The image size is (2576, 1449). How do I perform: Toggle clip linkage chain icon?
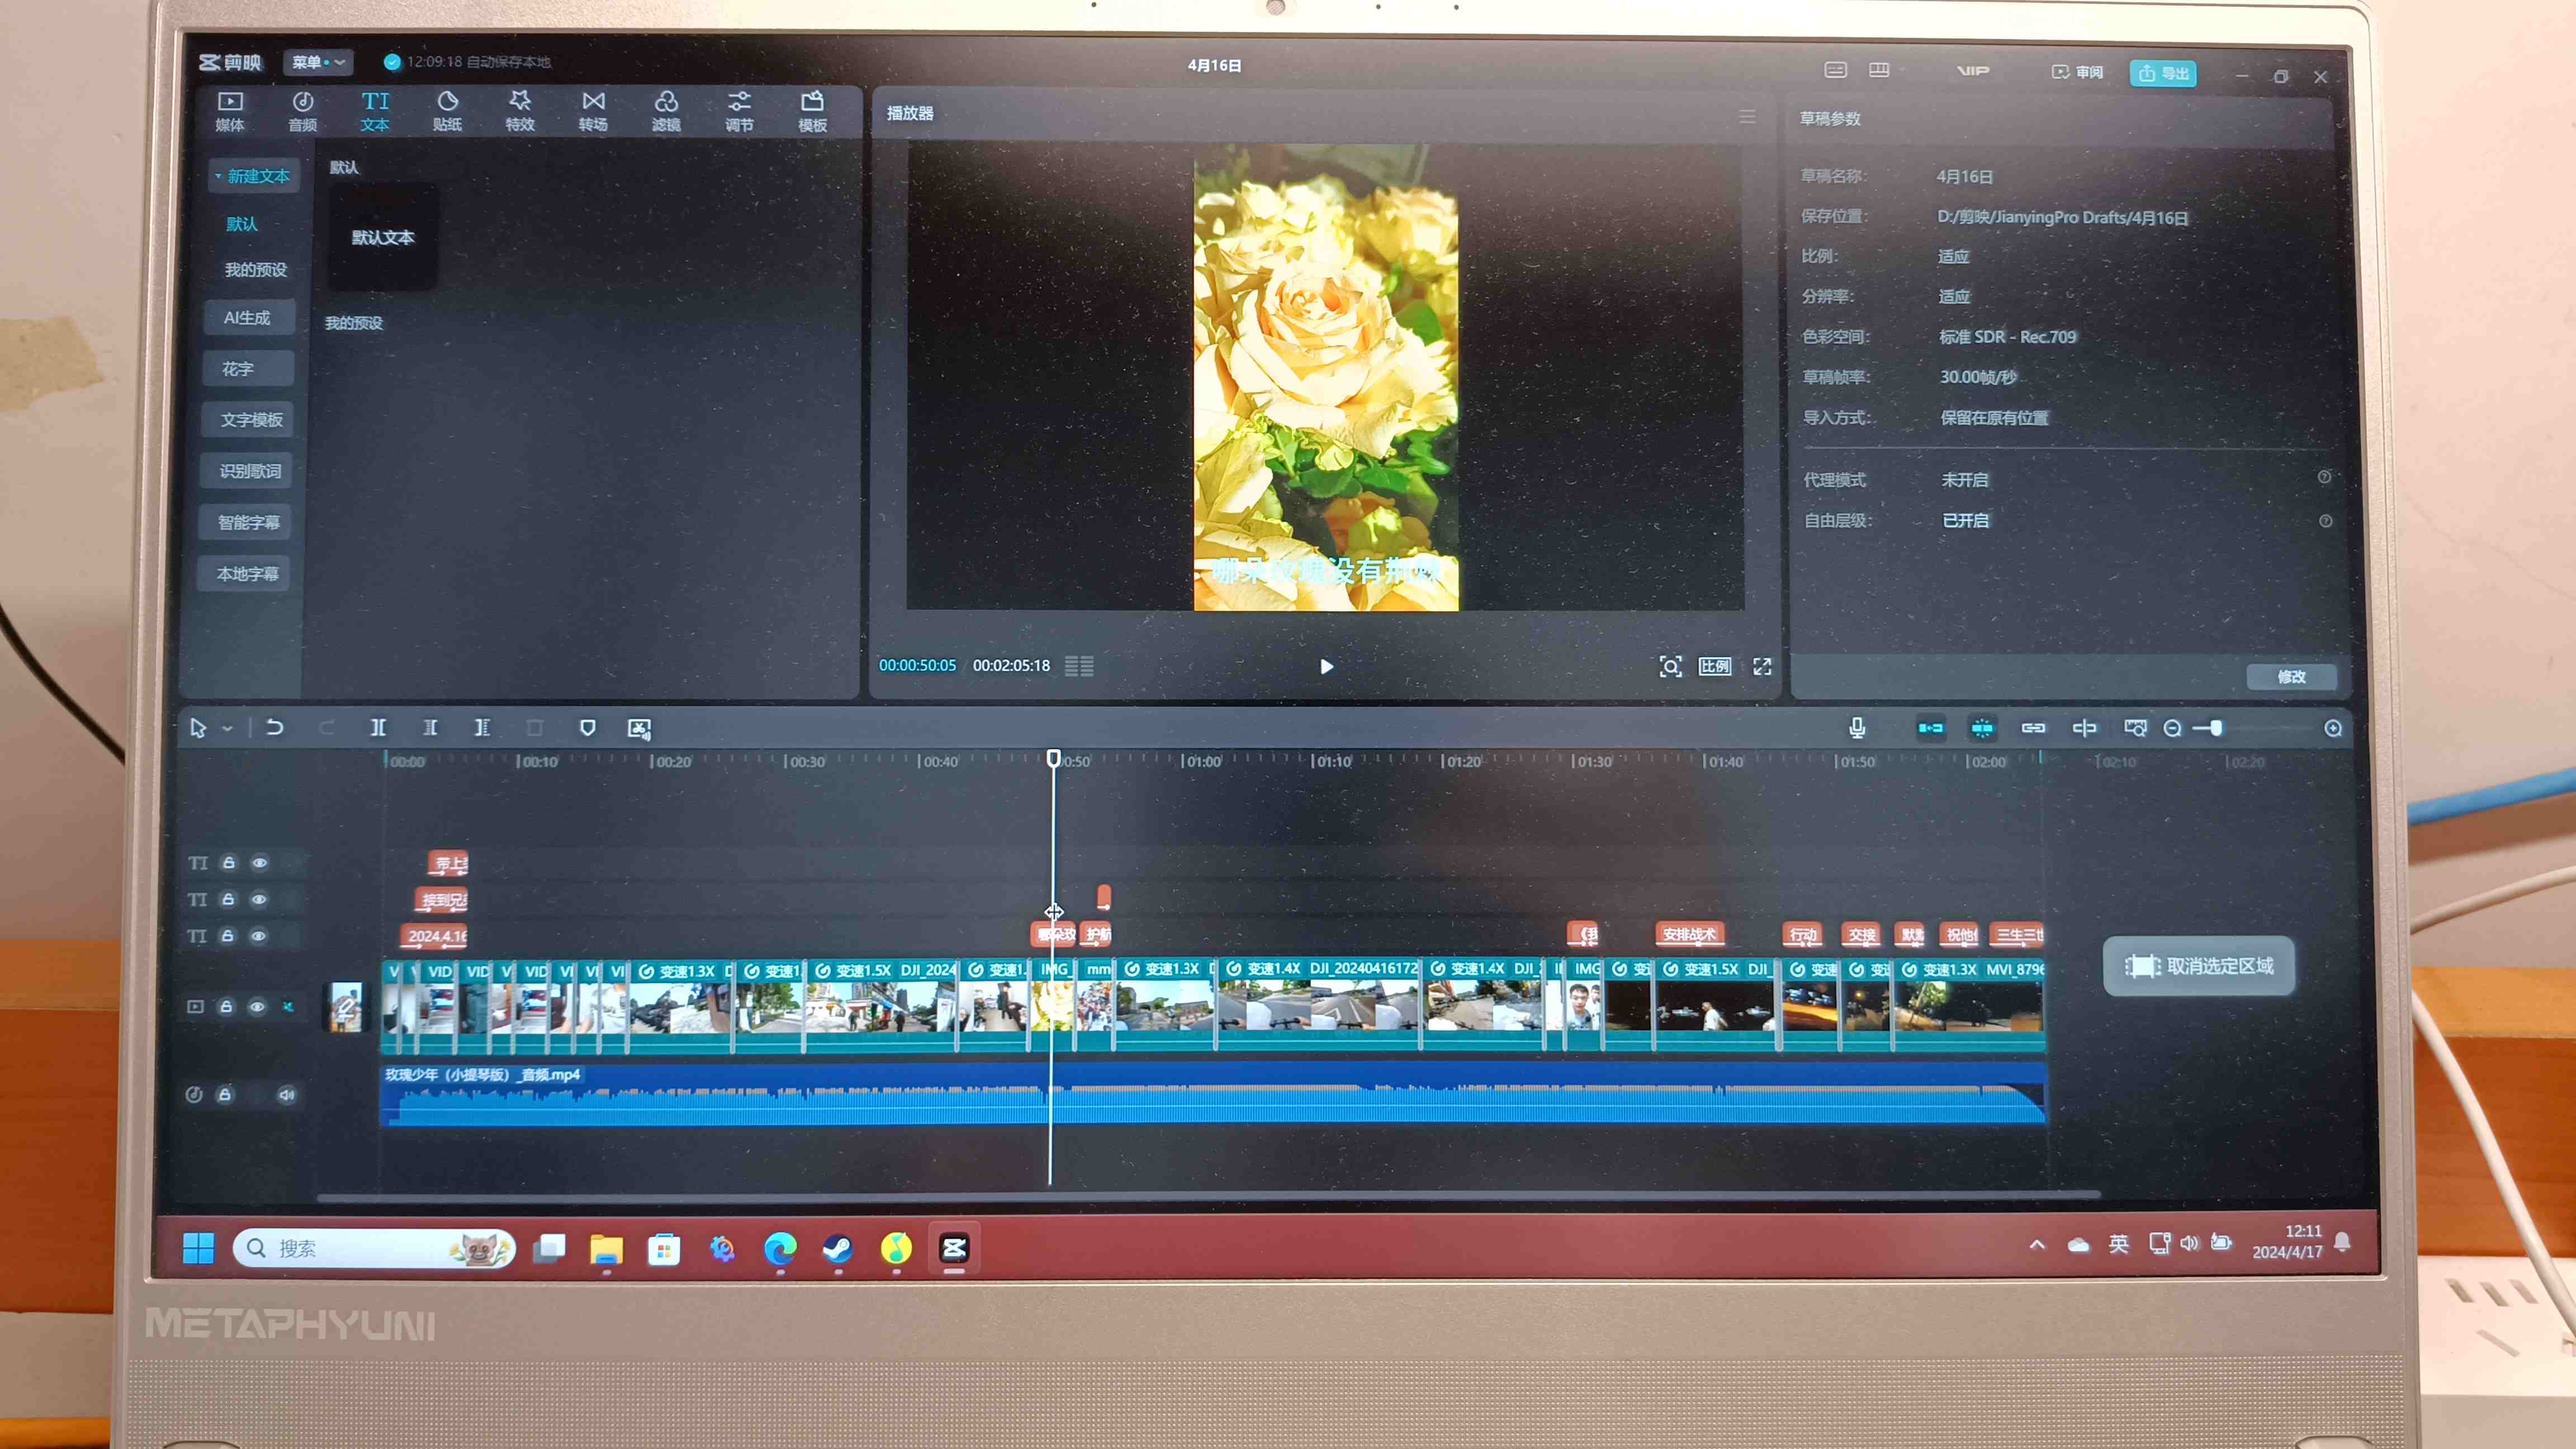[2033, 728]
